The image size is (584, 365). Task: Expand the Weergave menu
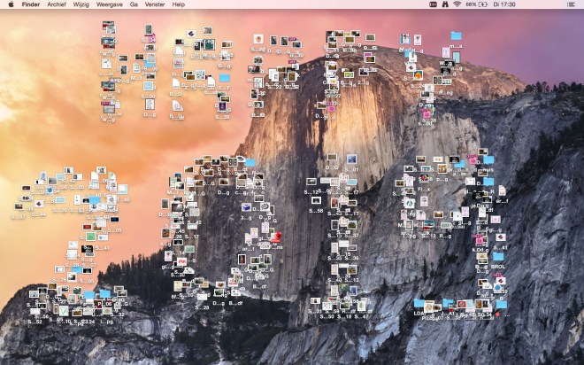[109, 4]
